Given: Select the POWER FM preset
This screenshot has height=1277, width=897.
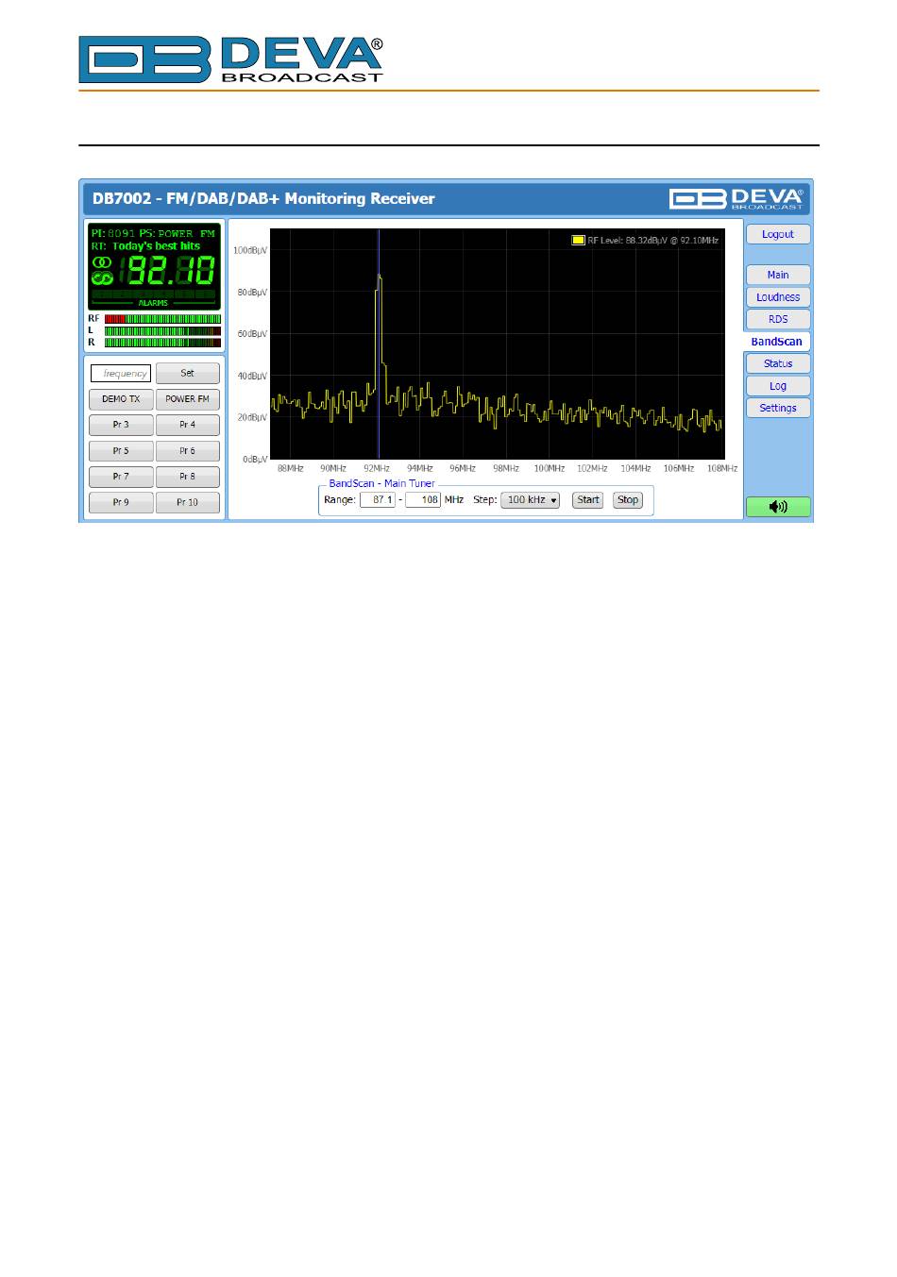Looking at the screenshot, I should point(187,399).
